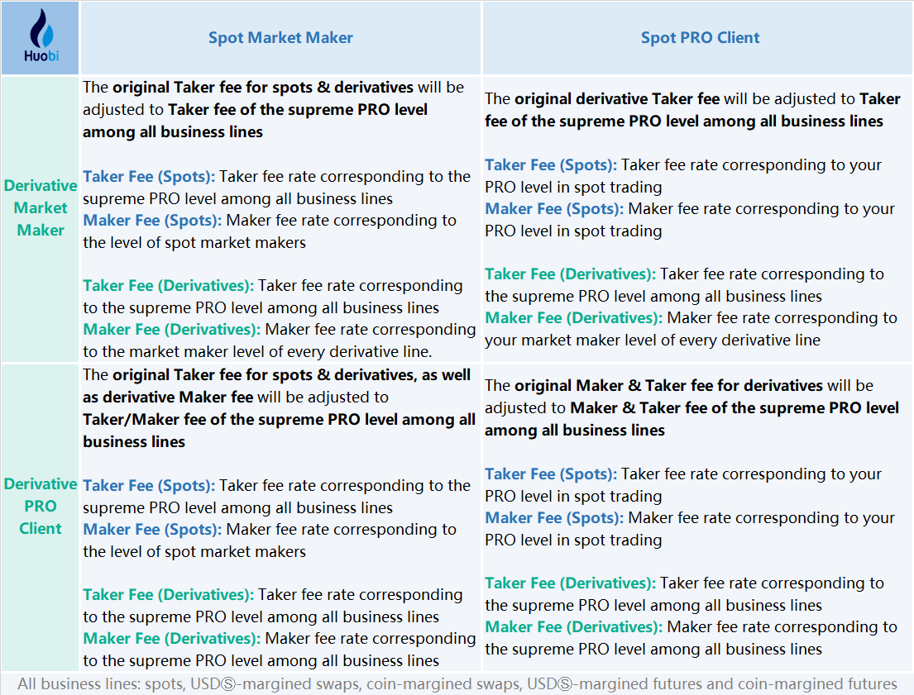The height and width of the screenshot is (695, 914).
Task: Click Maker Fee (Derivatives) in Derivative PRO/Spot PRO cell
Action: pos(573,627)
